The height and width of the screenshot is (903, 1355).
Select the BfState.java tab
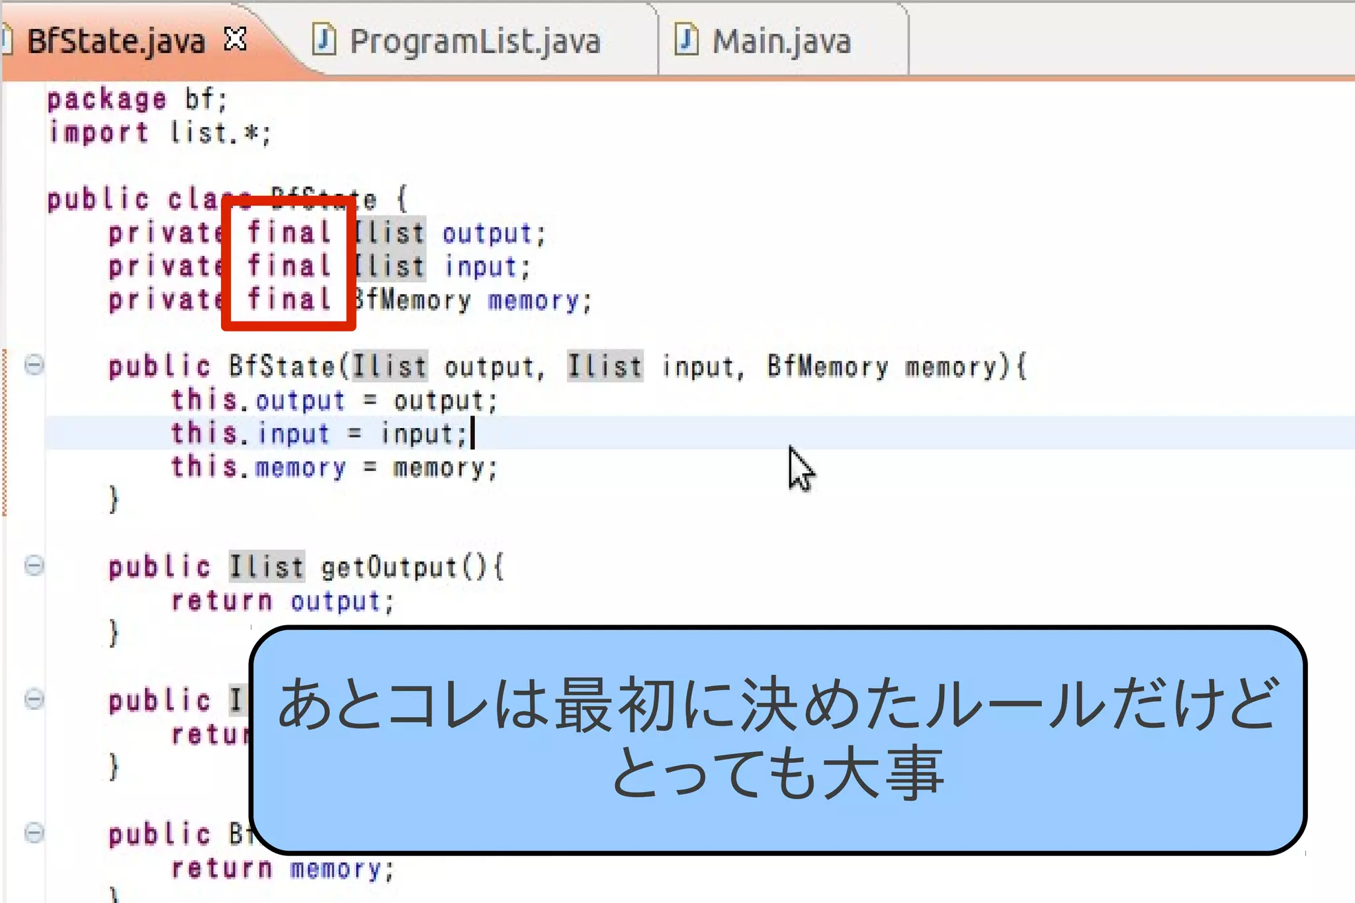[x=115, y=41]
